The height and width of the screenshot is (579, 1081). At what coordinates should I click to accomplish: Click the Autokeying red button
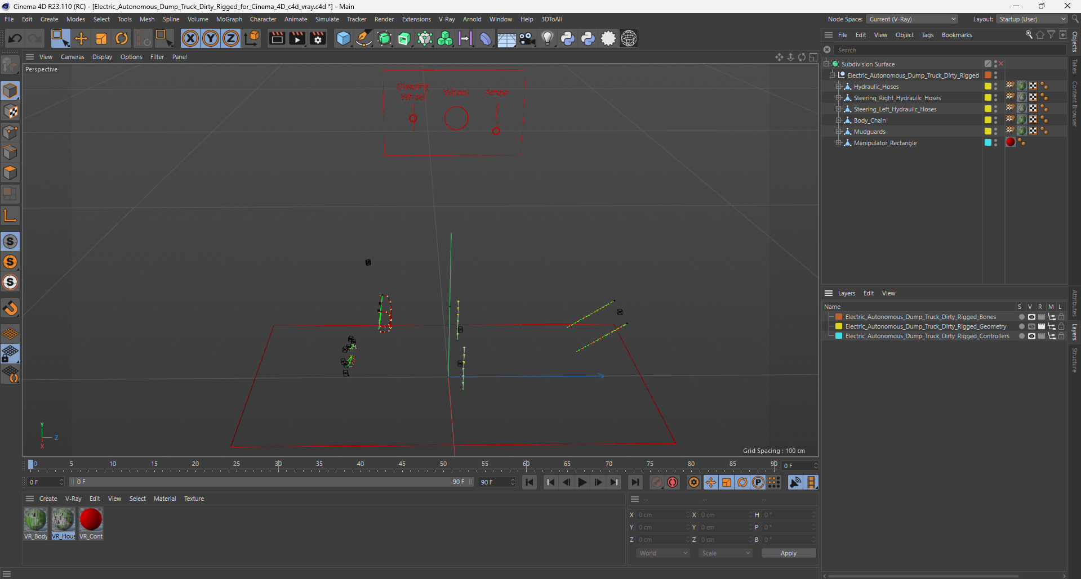coord(673,482)
